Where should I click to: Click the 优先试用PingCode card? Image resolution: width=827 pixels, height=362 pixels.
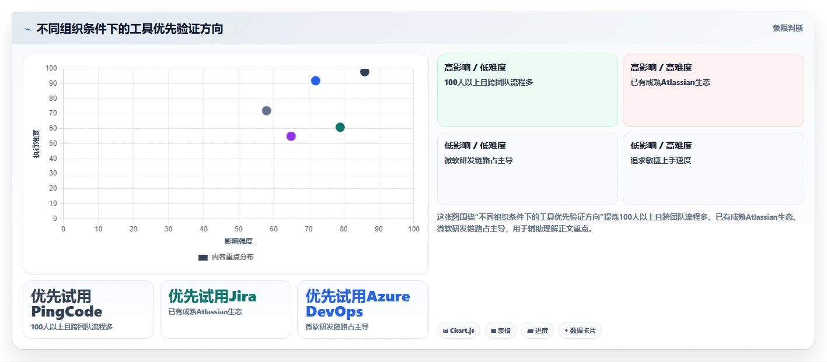coord(88,310)
